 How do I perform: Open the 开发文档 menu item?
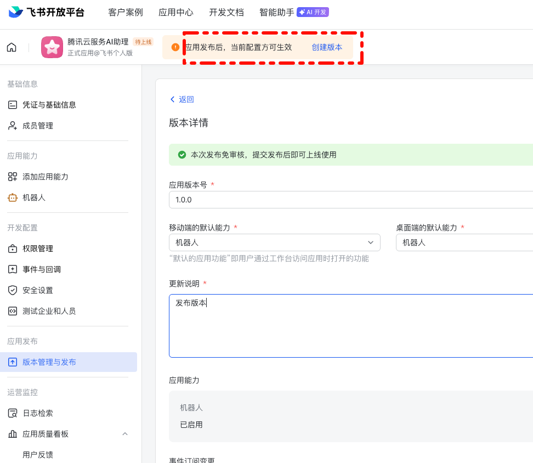226,11
